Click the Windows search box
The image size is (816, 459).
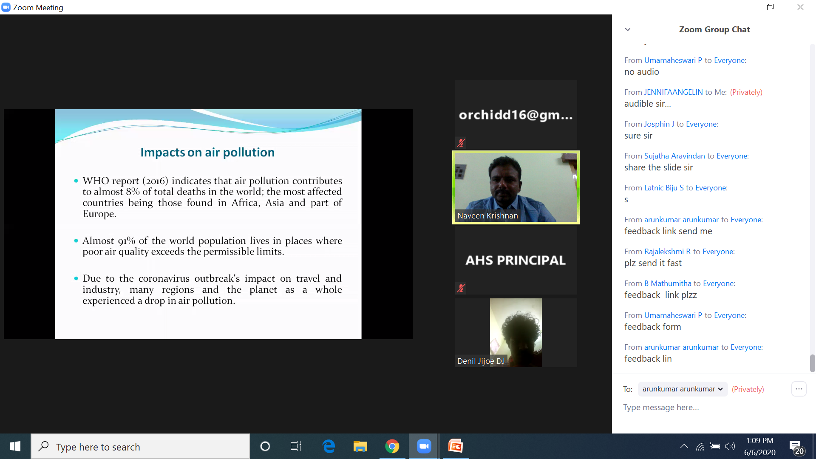pos(140,447)
